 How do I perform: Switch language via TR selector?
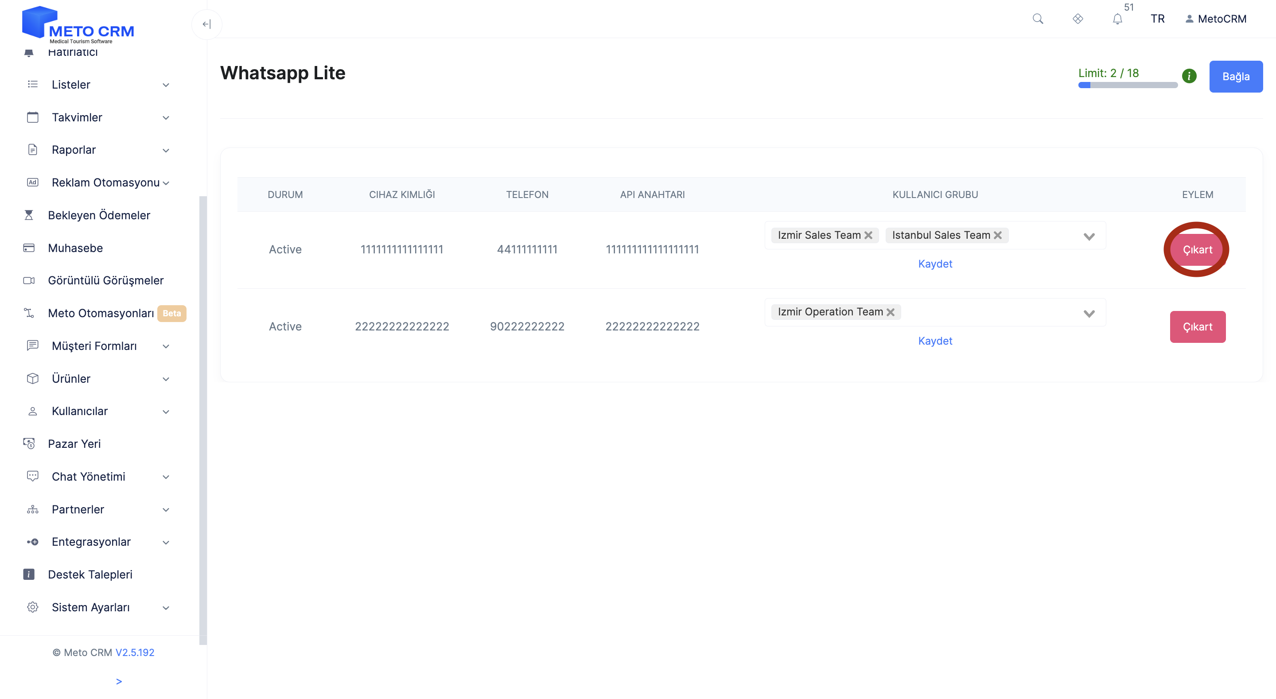coord(1157,19)
